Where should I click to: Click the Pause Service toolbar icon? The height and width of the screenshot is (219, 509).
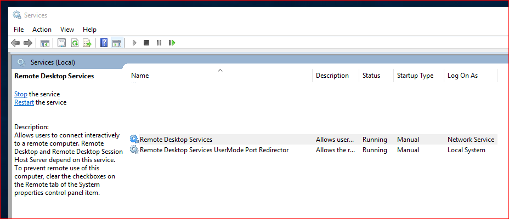click(x=159, y=43)
